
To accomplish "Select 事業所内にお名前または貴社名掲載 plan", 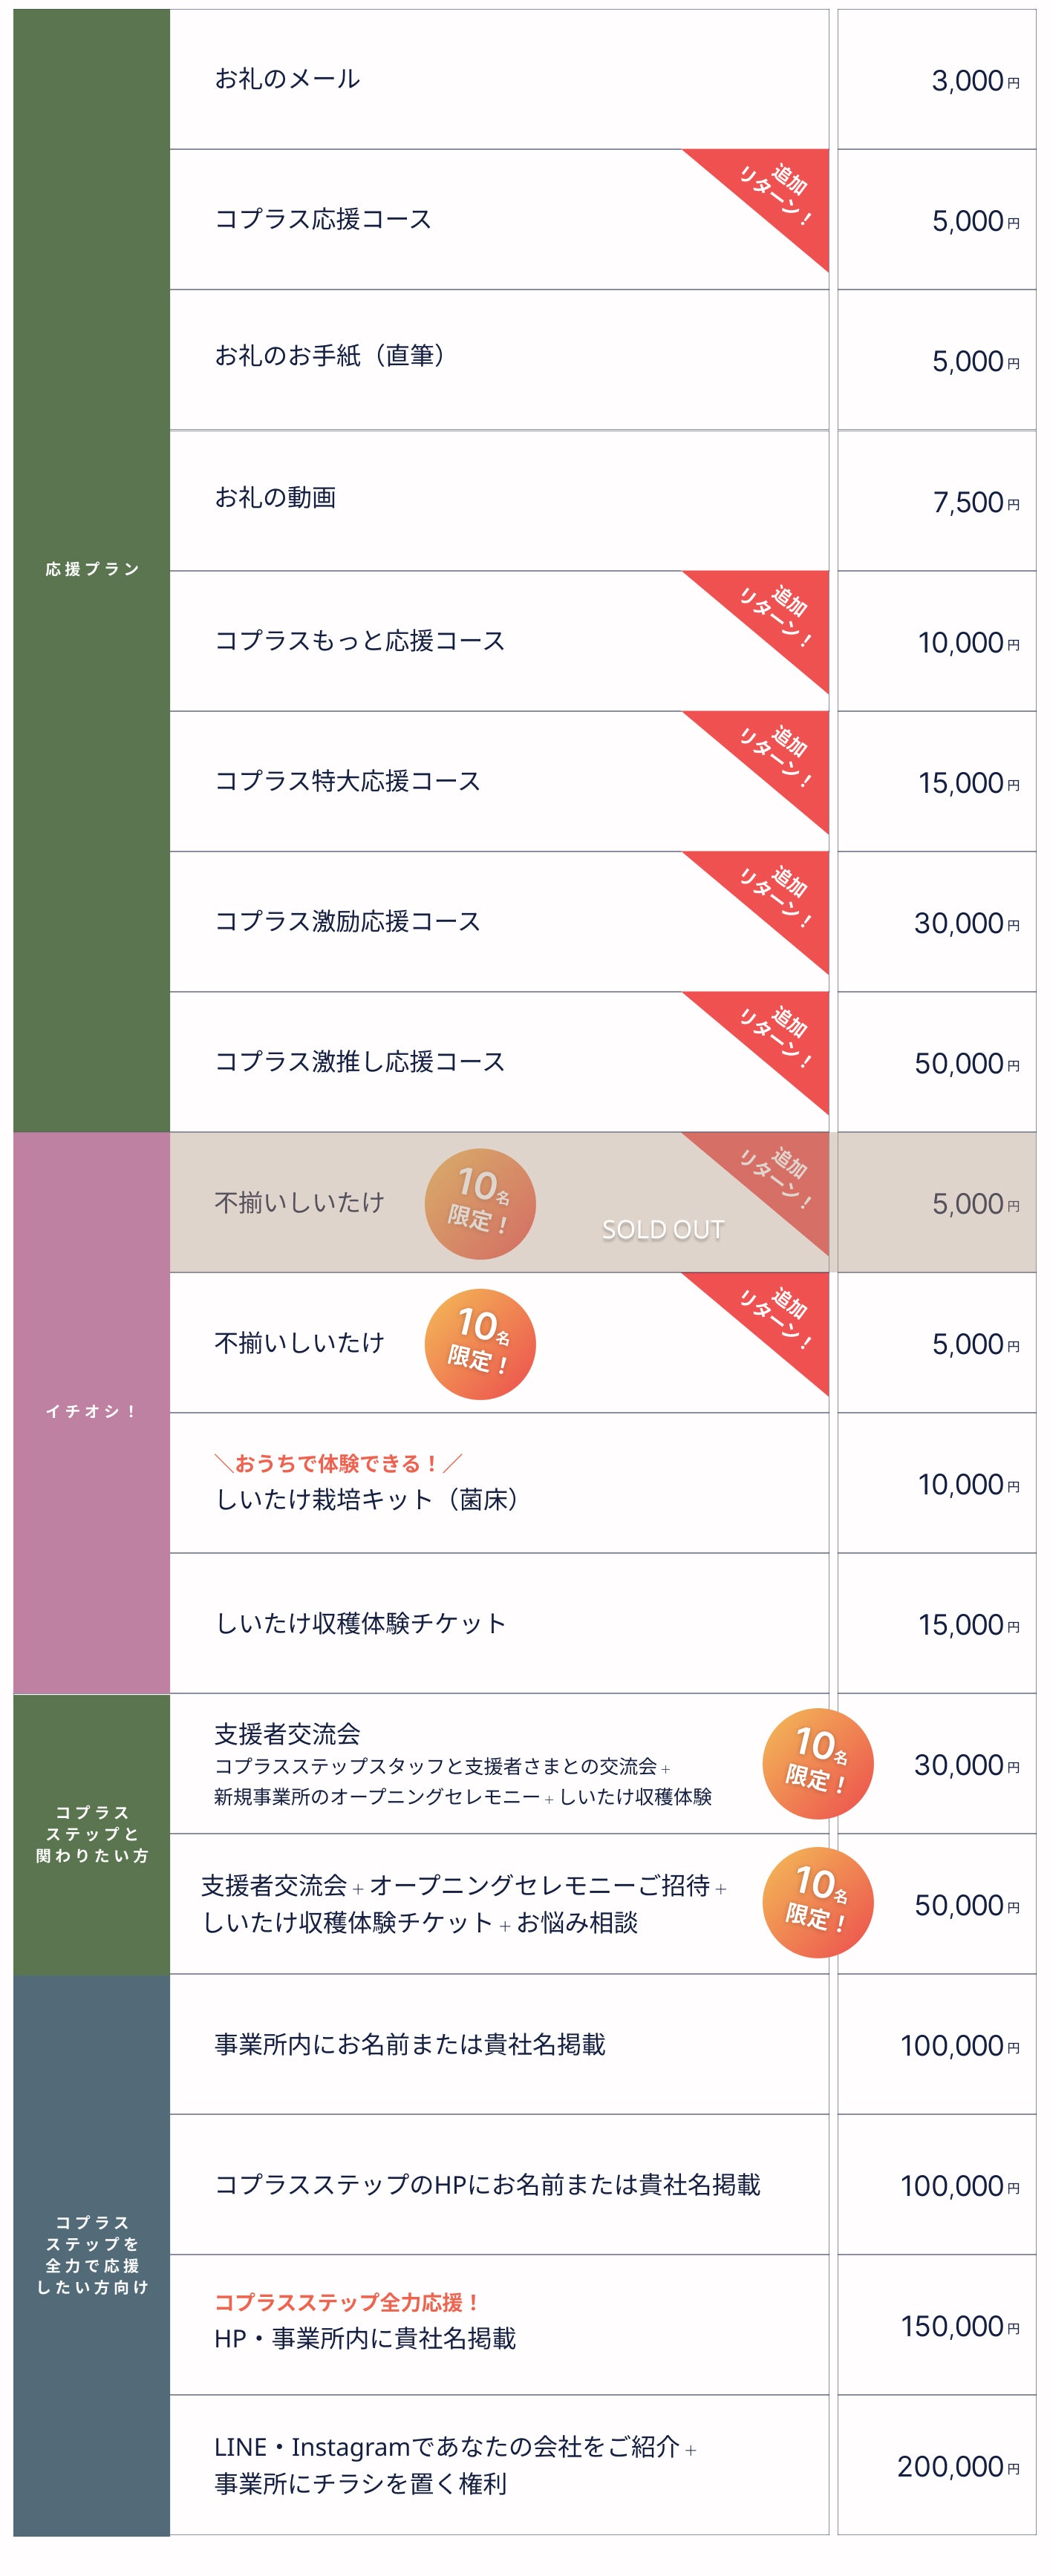I will (x=410, y=2044).
